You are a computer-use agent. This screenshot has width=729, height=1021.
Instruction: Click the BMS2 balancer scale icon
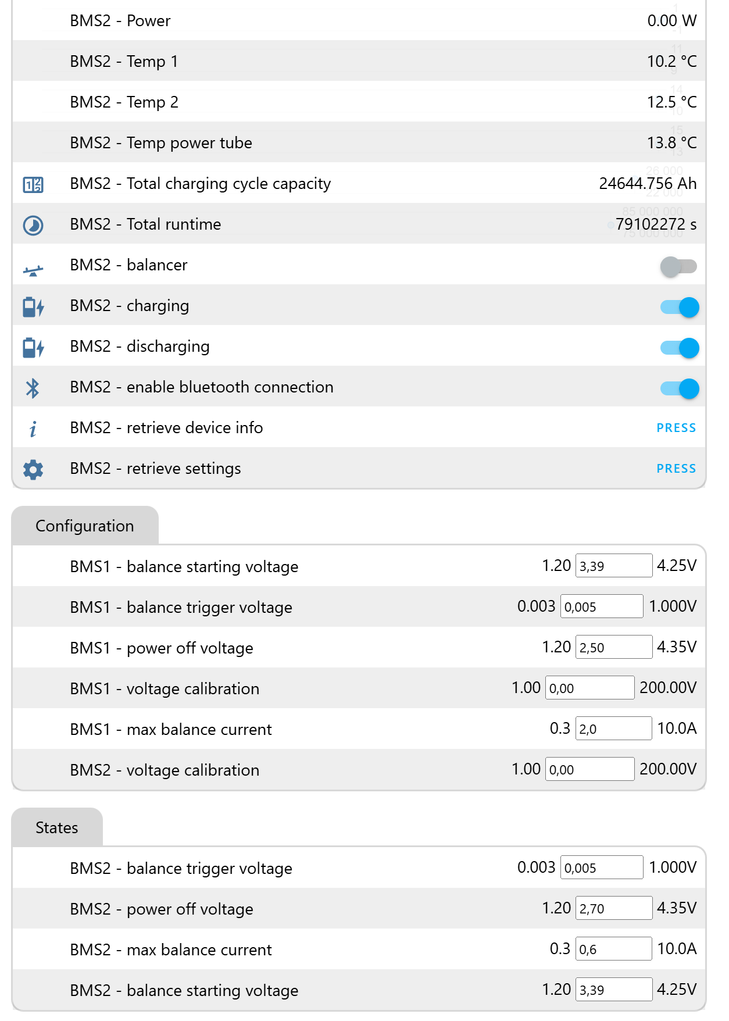click(x=33, y=270)
